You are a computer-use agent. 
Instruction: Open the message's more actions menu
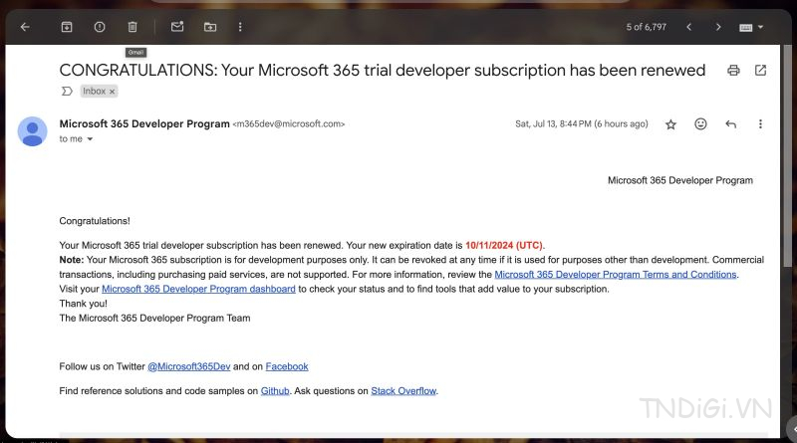pyautogui.click(x=760, y=124)
